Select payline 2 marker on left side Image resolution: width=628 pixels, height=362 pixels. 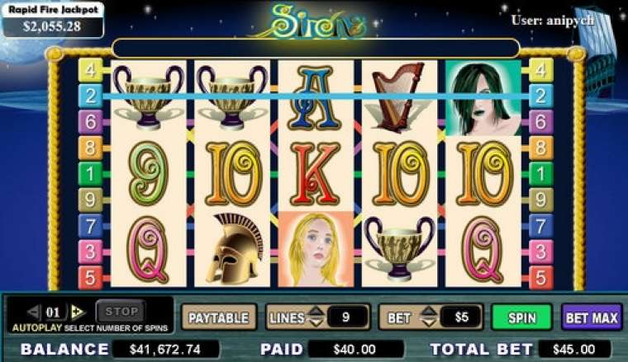coord(90,96)
